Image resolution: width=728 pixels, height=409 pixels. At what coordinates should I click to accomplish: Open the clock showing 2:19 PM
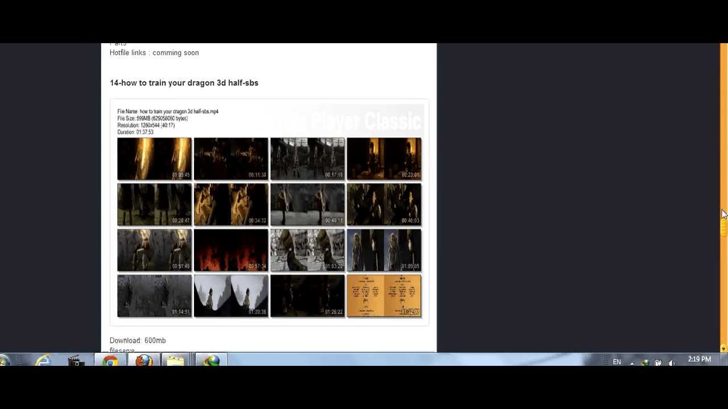(699, 360)
